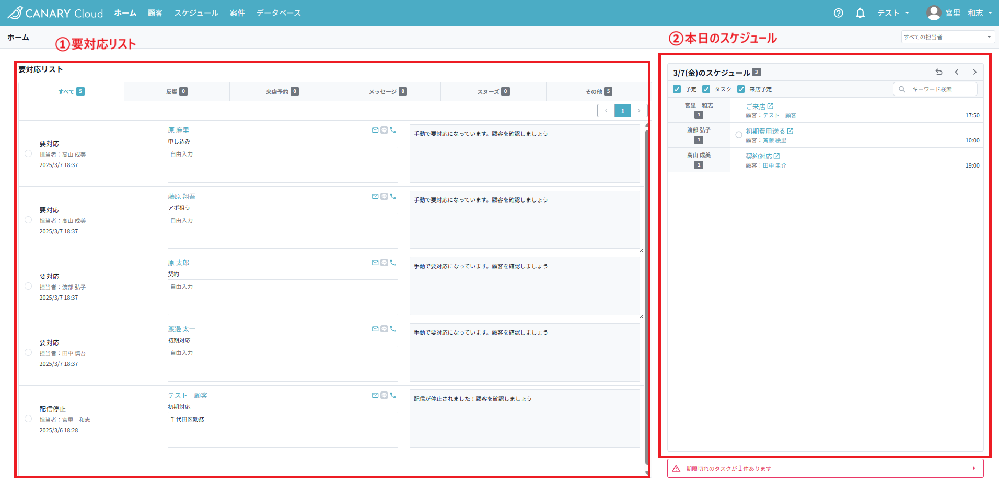Click mail icon for 原 麻里
This screenshot has height=487, width=999.
click(x=375, y=130)
